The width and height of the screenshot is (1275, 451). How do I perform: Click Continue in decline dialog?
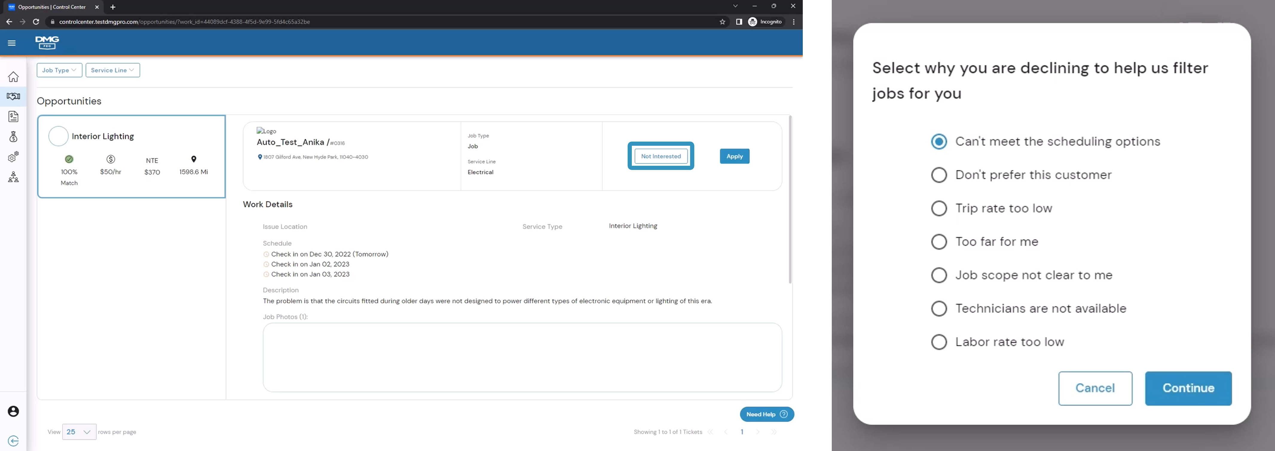click(x=1188, y=388)
